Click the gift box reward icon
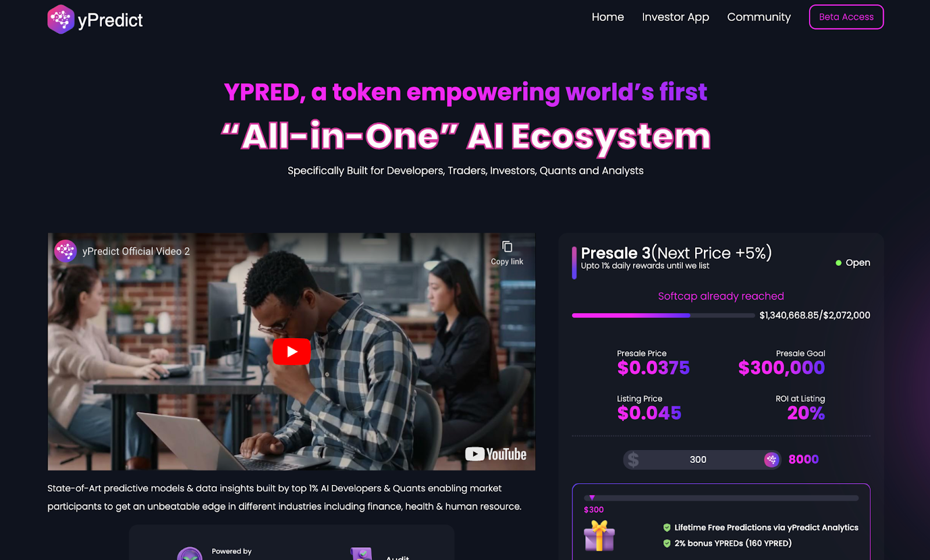 599,536
